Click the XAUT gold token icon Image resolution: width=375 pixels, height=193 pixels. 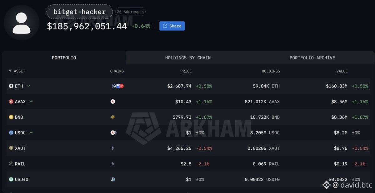11,148
